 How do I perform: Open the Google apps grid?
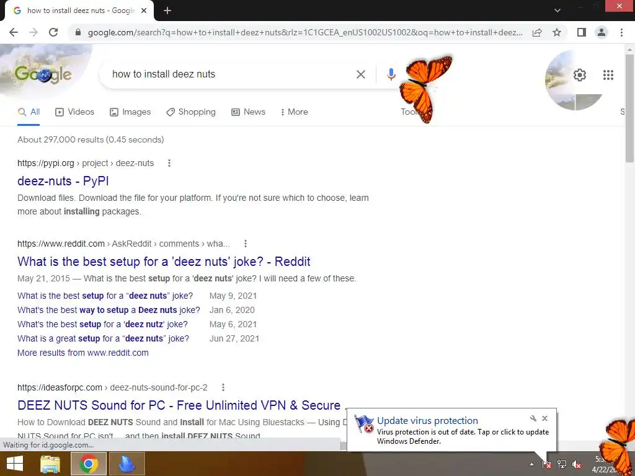[608, 75]
